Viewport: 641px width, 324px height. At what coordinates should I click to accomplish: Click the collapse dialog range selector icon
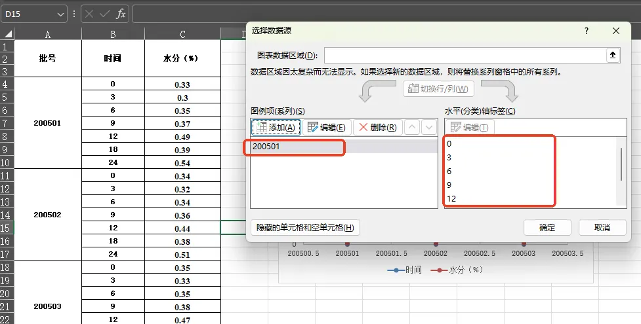click(612, 55)
